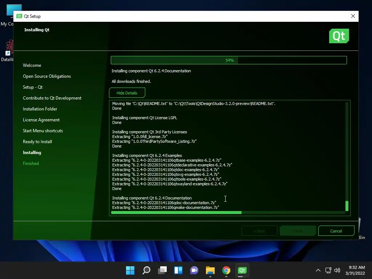
Task: Open File Explorer from taskbar
Action: (210, 270)
